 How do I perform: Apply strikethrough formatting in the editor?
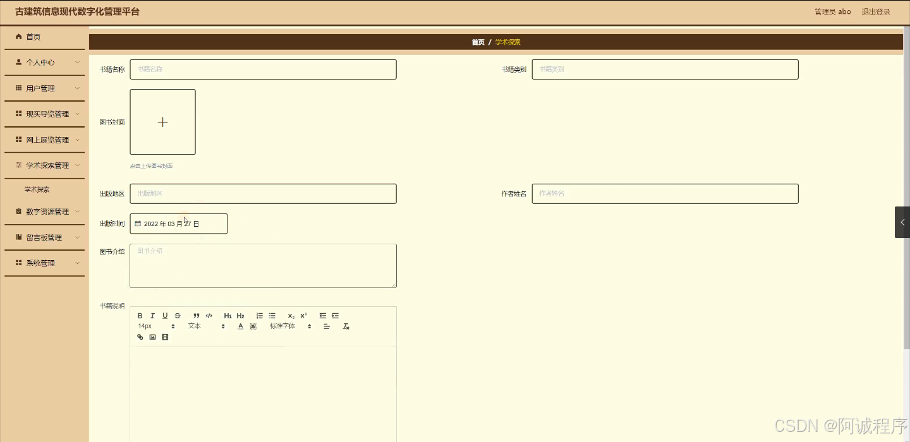(178, 316)
